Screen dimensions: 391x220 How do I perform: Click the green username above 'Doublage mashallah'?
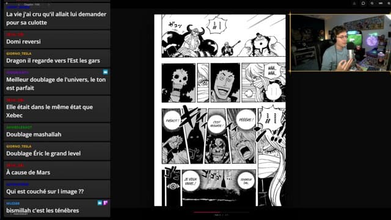coord(19,128)
